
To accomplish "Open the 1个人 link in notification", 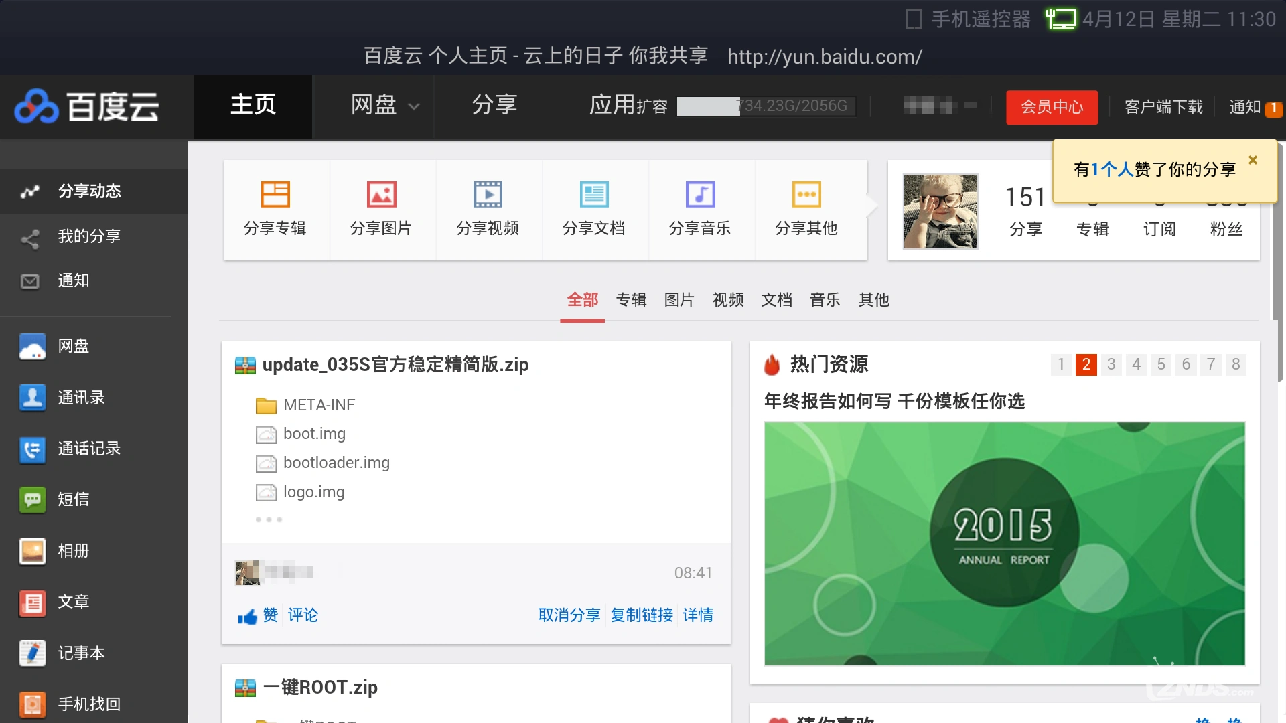I will tap(1112, 170).
